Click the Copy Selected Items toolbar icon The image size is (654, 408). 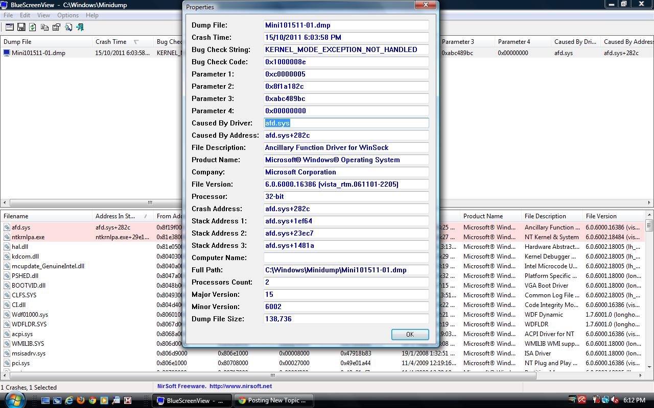44,27
